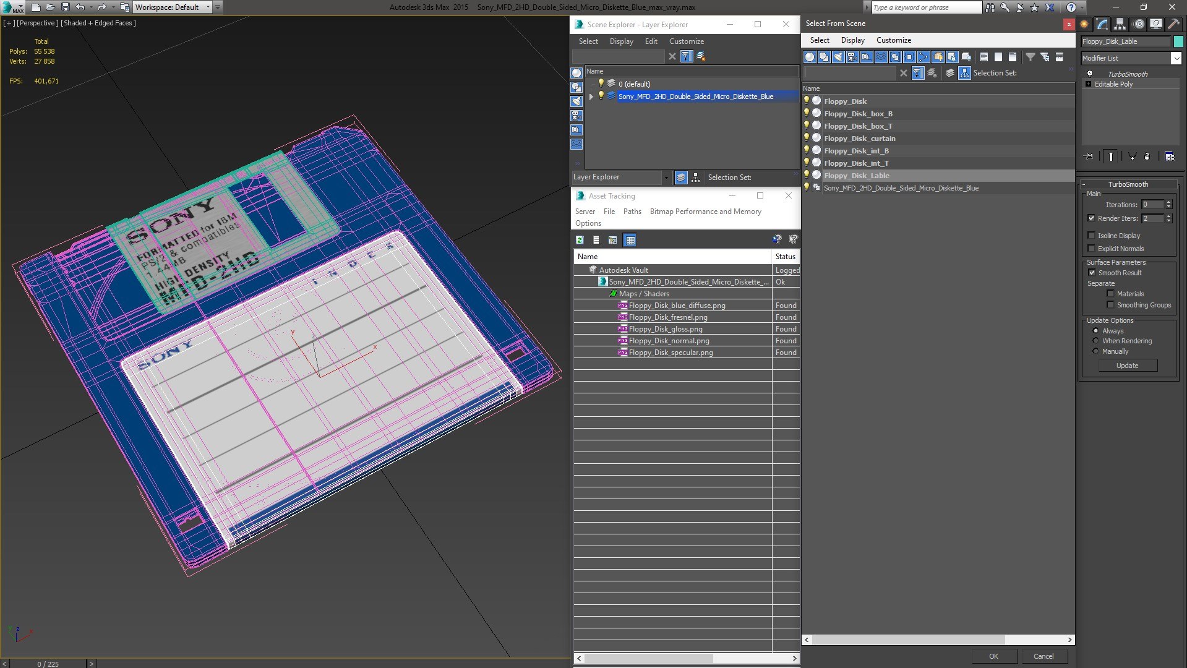Open the help menu dropdown arrow
Image resolution: width=1187 pixels, height=668 pixels.
point(1082,7)
